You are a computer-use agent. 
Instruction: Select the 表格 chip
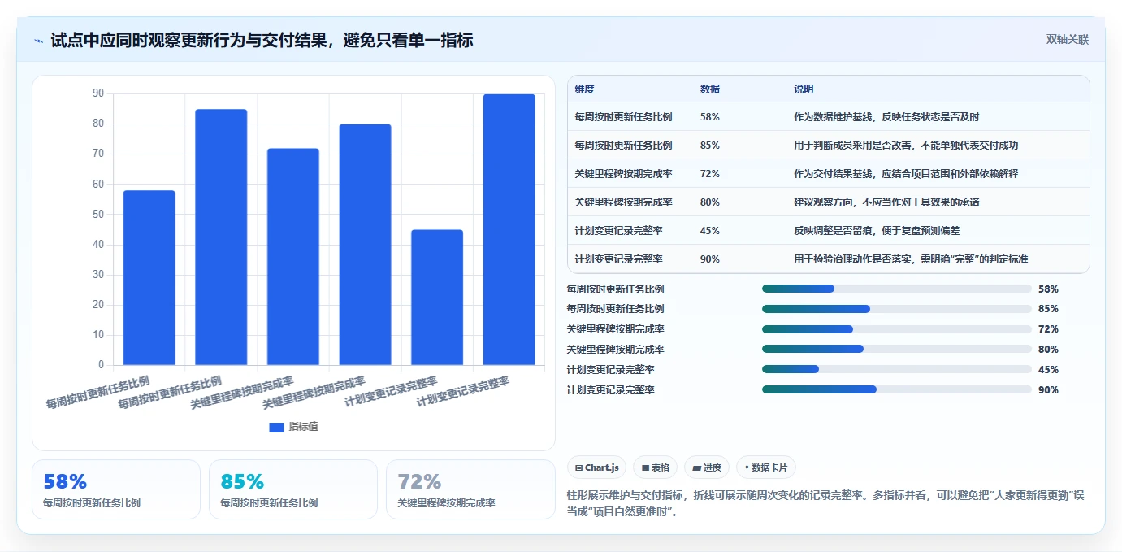coord(655,467)
